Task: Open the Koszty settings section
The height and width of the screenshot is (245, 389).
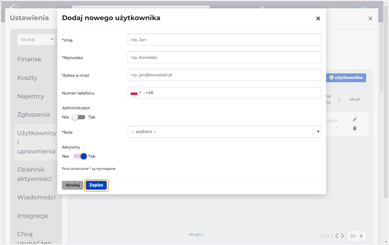Action: point(27,78)
